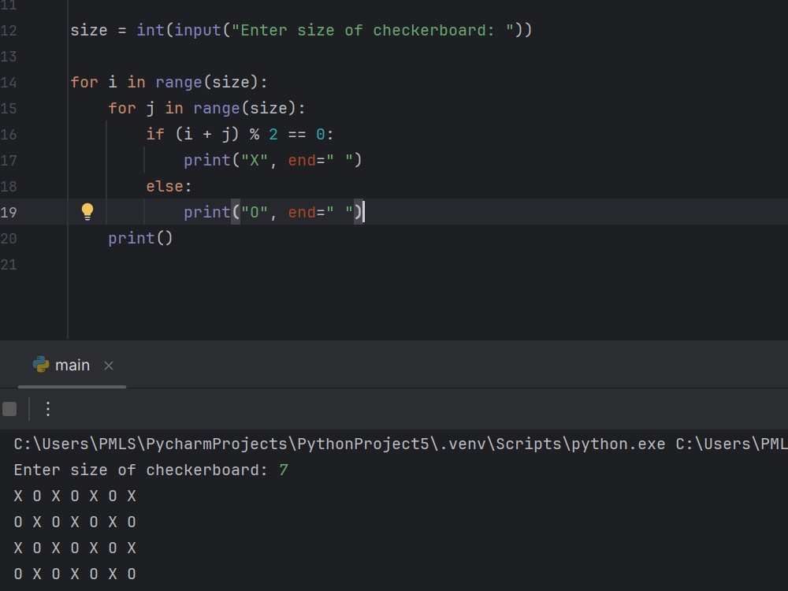Click the 'if (i + j) % 2 == 0:' line
This screenshot has width=788, height=591.
click(x=240, y=134)
